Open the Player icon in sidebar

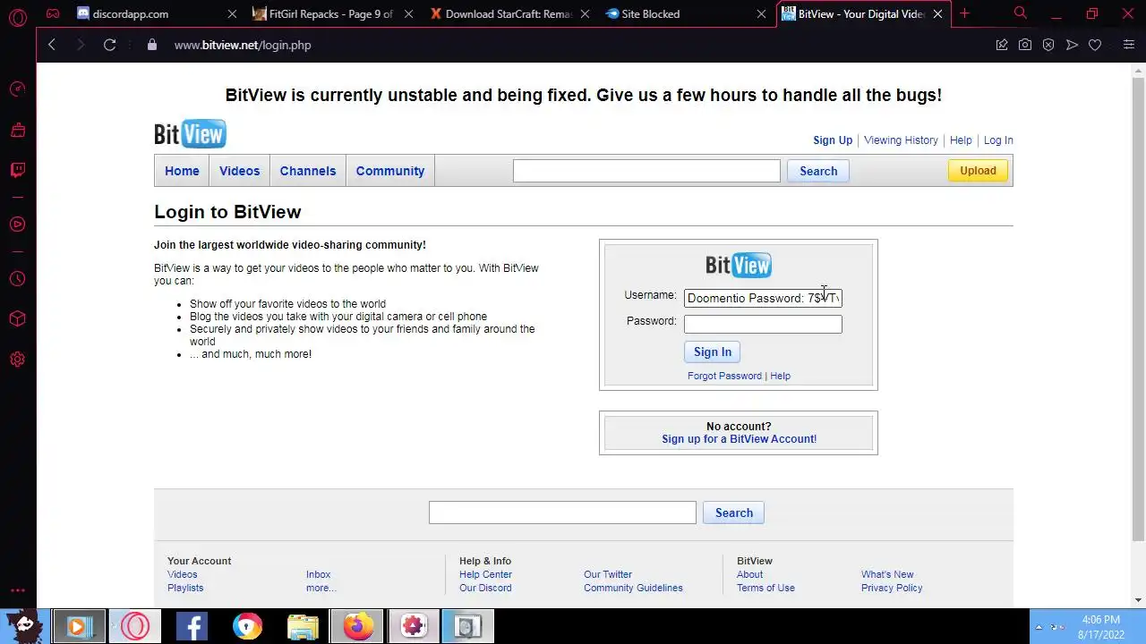17,225
